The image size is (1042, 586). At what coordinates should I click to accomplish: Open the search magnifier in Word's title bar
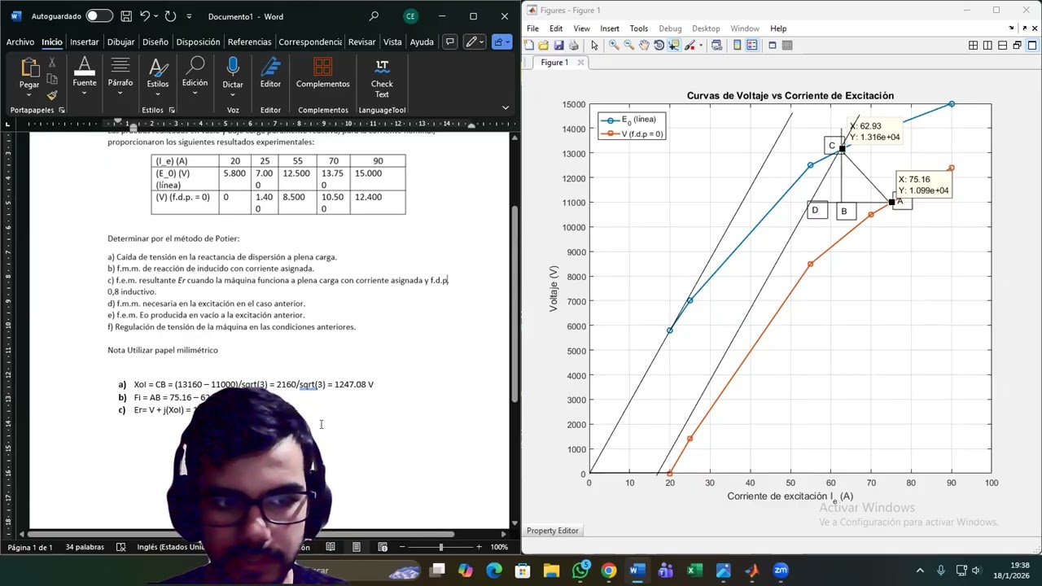click(374, 15)
